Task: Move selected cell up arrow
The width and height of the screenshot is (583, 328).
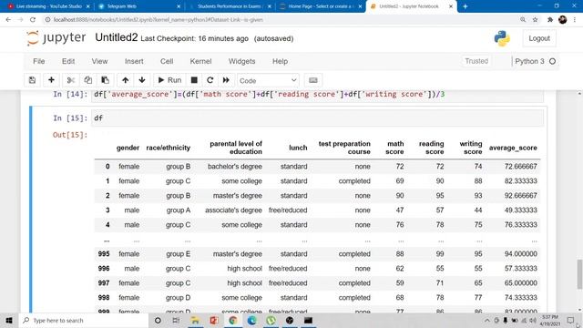Action: coord(126,80)
